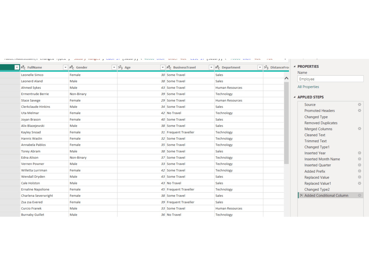Collapse the APPLIED STEPS section
This screenshot has width=369, height=276.
click(294, 97)
